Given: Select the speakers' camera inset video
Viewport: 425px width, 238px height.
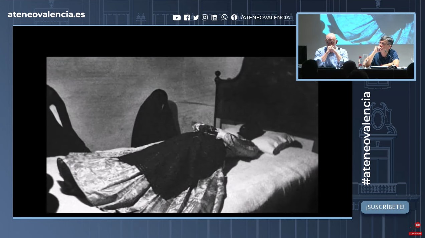Looking at the screenshot, I should pyautogui.click(x=356, y=47).
